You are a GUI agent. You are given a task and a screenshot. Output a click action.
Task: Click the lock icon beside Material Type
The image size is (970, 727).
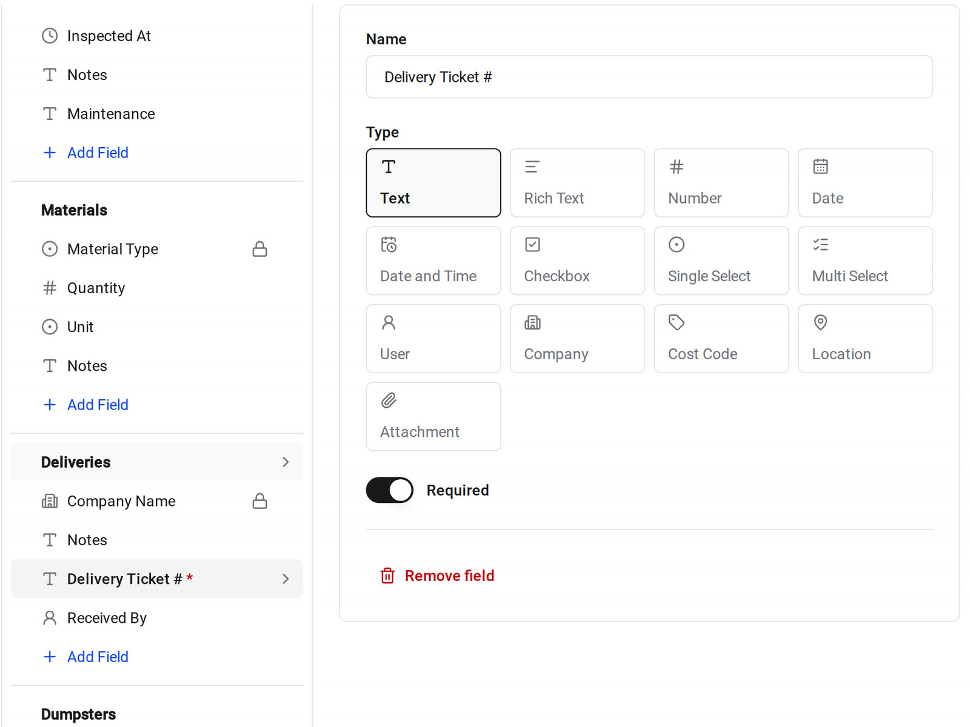pos(260,249)
